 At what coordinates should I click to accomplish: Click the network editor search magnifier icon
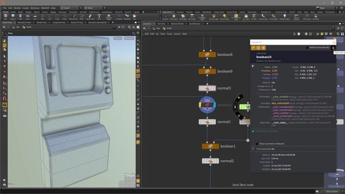[x=338, y=34]
